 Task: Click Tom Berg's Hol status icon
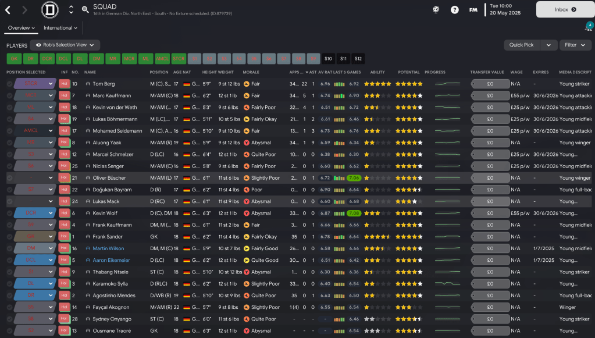tap(64, 84)
